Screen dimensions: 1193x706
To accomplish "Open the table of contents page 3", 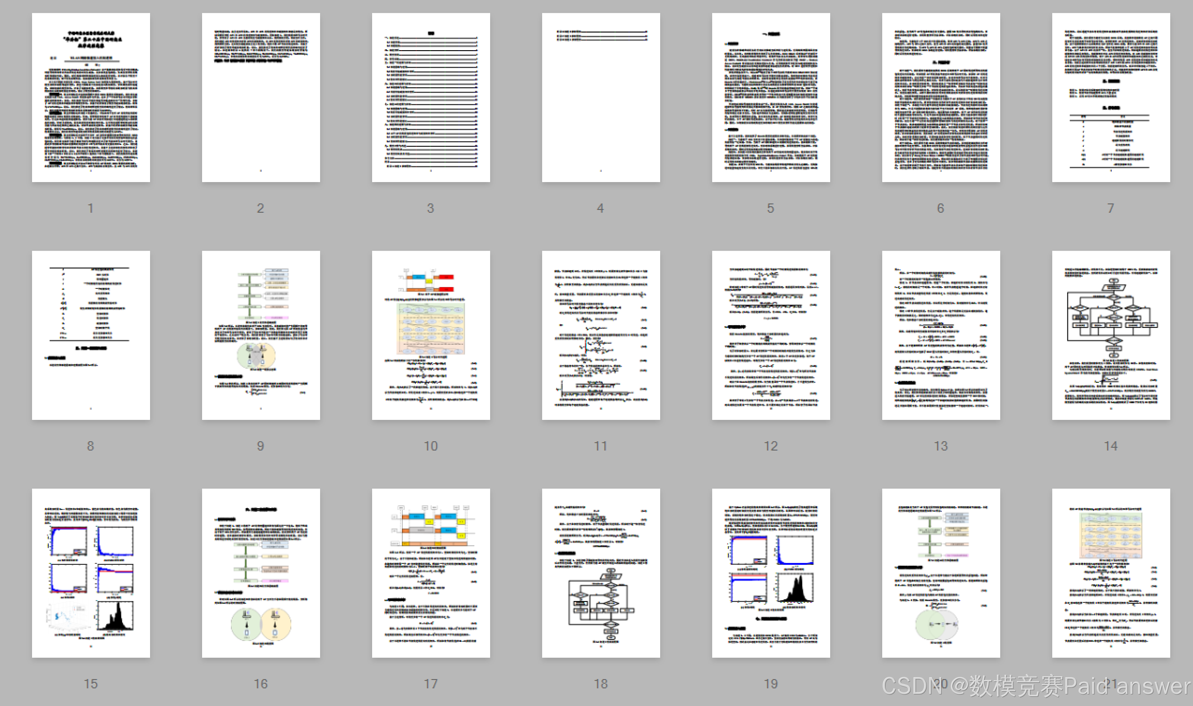I will click(x=431, y=97).
